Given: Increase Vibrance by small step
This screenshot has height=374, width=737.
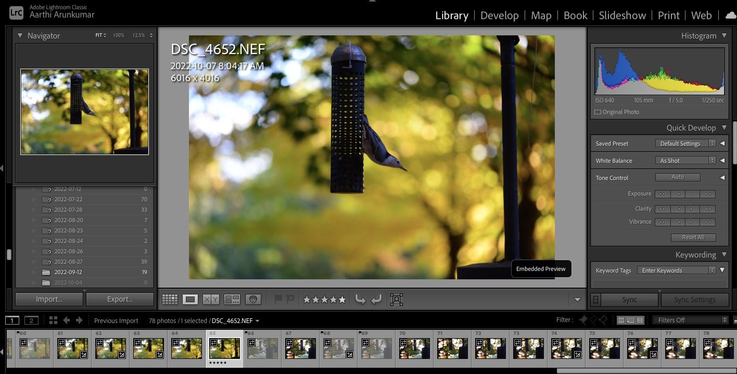Looking at the screenshot, I should click(x=692, y=222).
